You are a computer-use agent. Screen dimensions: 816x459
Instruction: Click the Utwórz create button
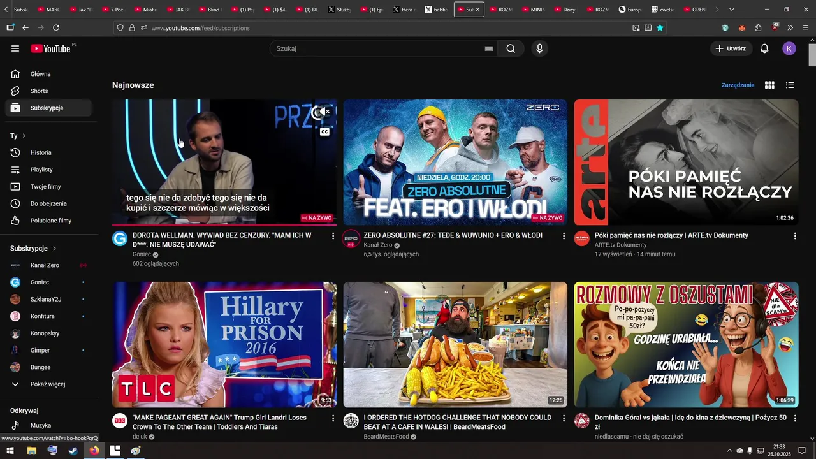click(x=730, y=48)
